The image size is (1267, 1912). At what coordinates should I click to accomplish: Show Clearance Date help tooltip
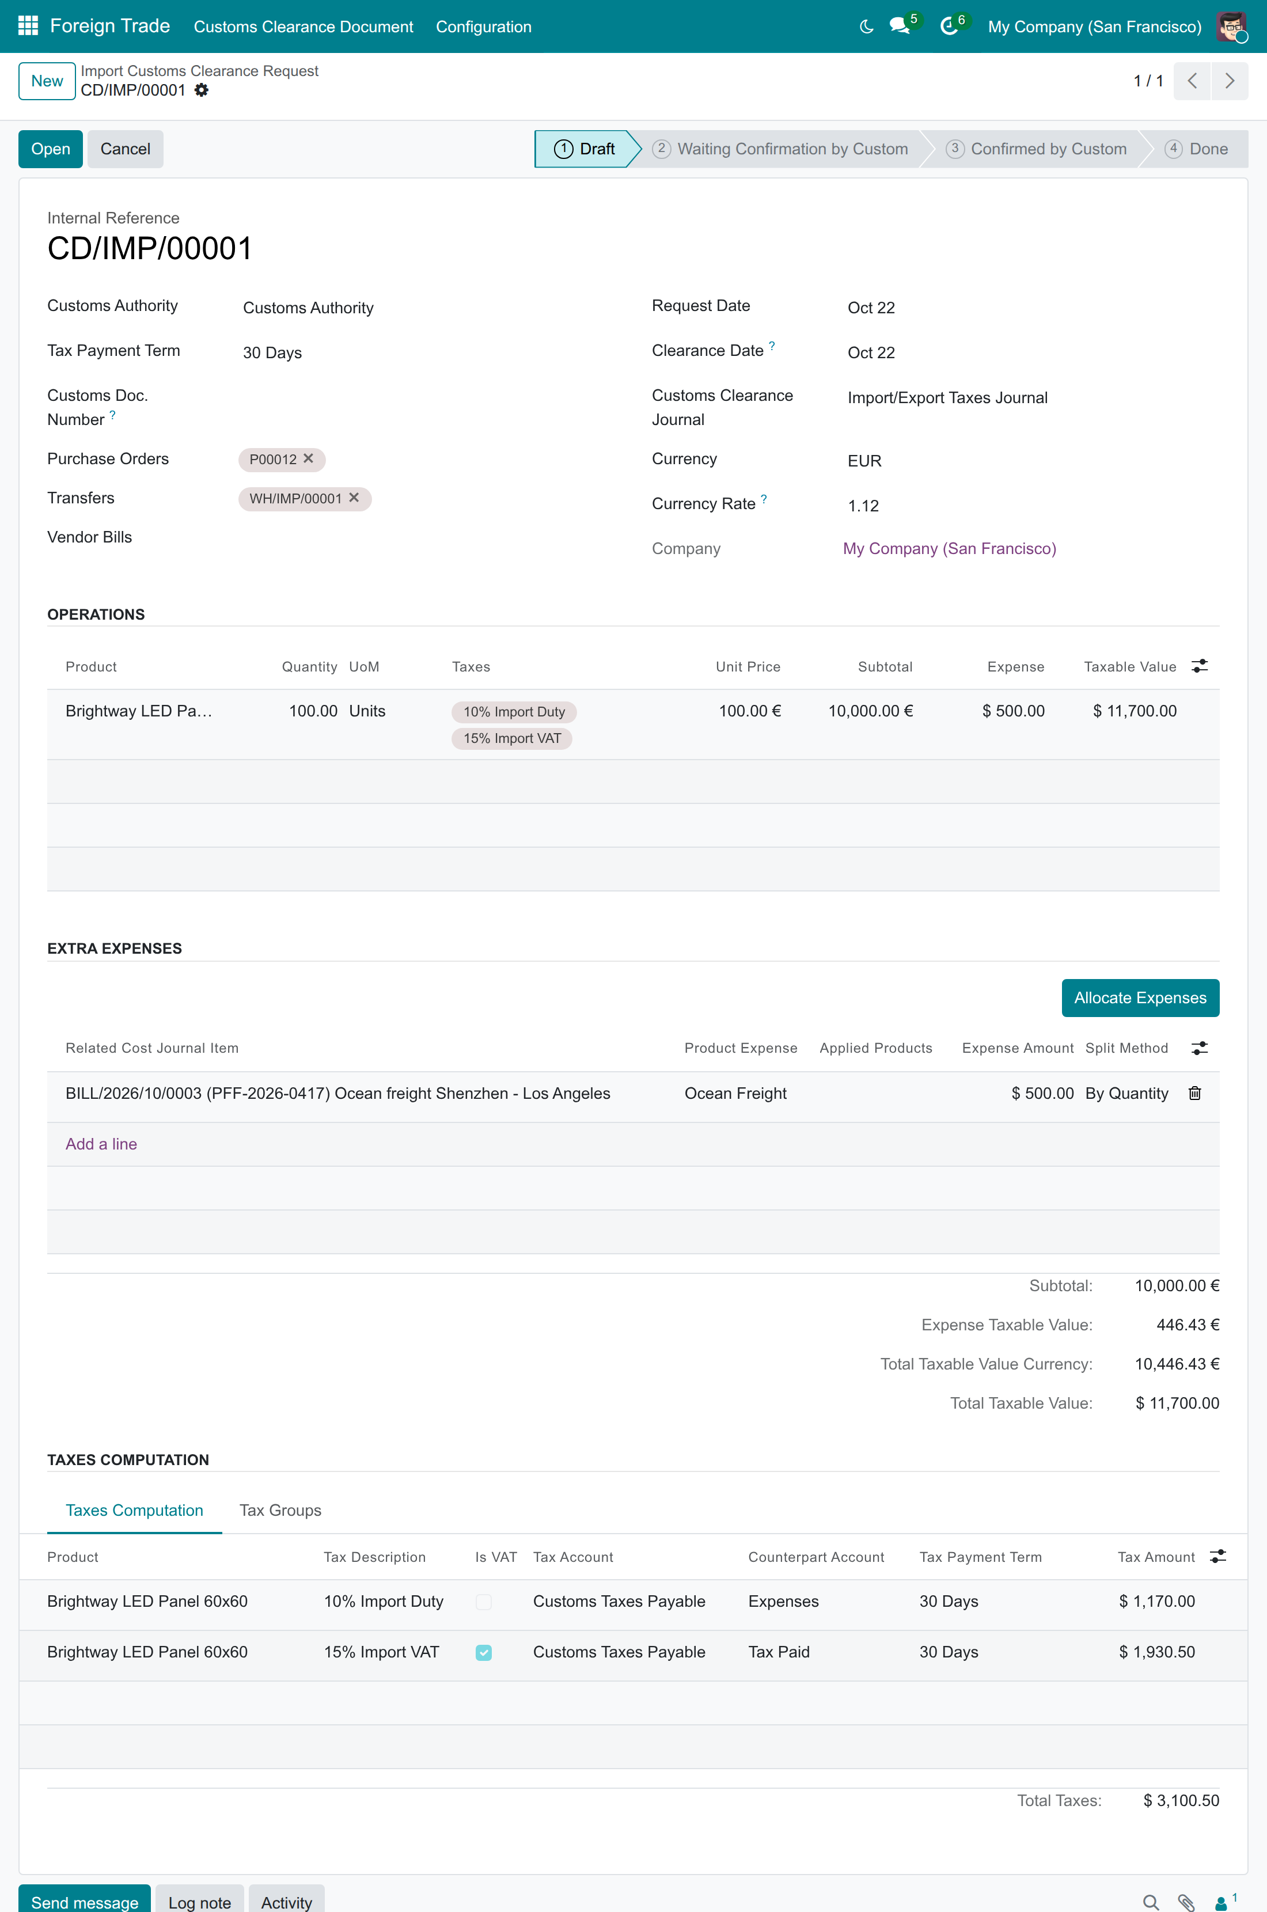(772, 346)
